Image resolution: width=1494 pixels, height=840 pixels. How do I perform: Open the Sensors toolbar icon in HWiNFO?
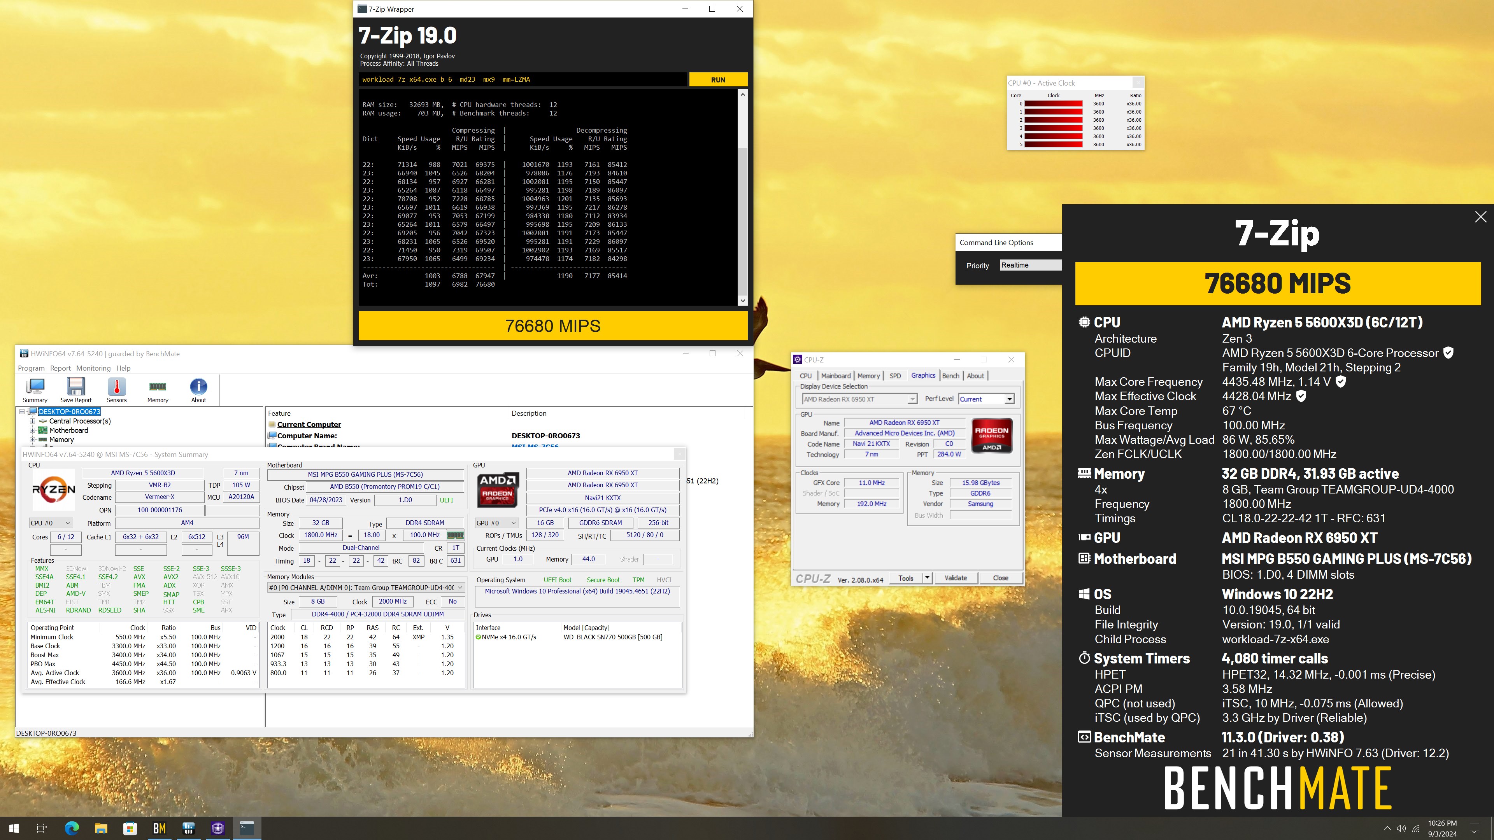117,390
